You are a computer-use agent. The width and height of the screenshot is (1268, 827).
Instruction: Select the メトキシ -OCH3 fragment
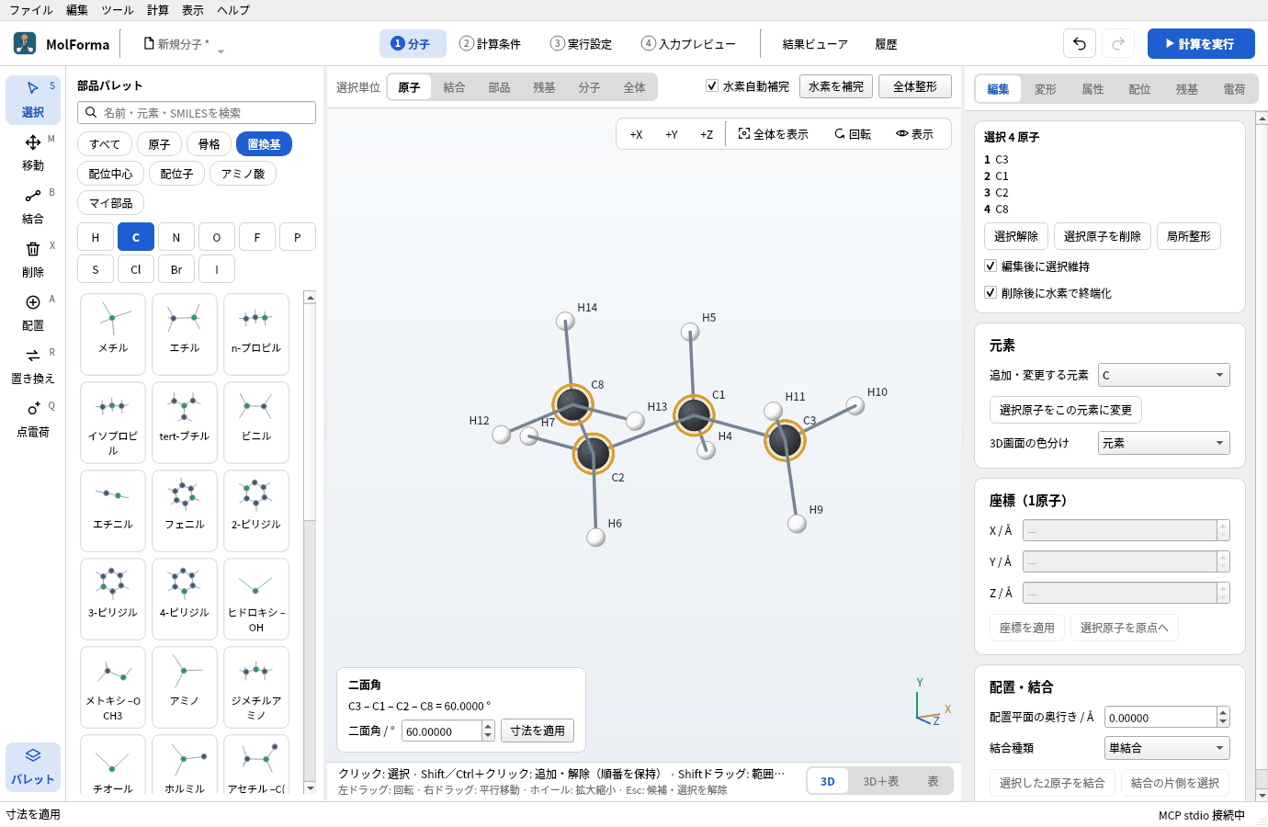pyautogui.click(x=113, y=686)
